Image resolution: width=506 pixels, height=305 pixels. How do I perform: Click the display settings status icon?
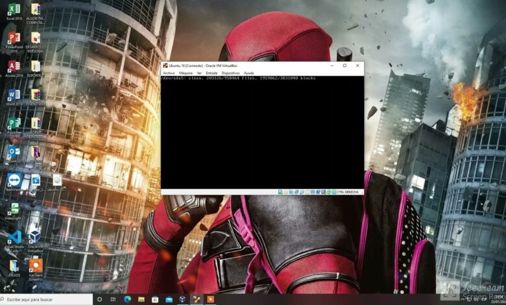(313, 192)
